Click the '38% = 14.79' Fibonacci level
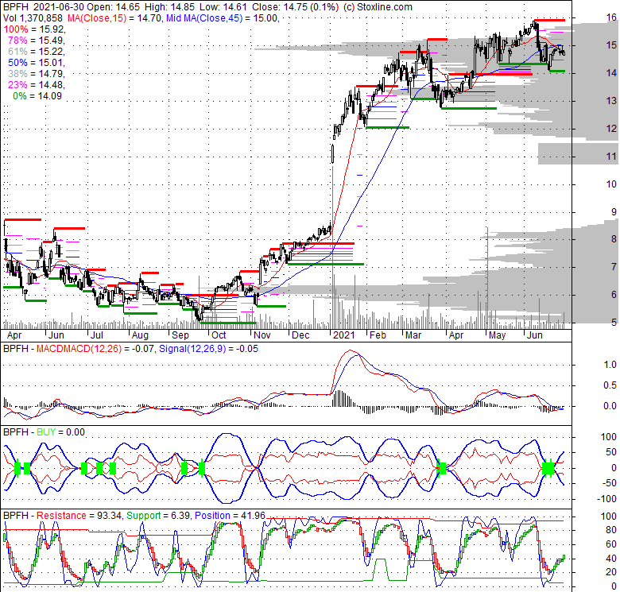This screenshot has height=592, width=620. click(37, 74)
